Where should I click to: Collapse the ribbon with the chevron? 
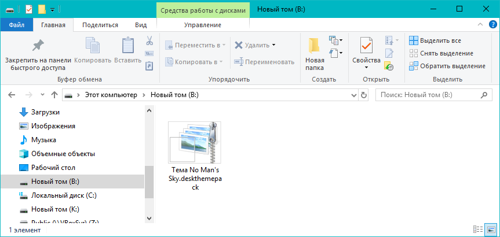point(480,25)
